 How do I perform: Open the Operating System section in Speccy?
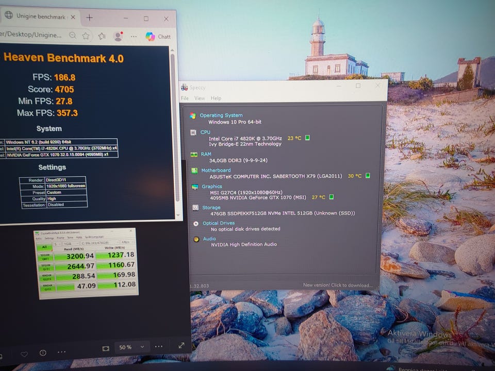[x=221, y=115]
